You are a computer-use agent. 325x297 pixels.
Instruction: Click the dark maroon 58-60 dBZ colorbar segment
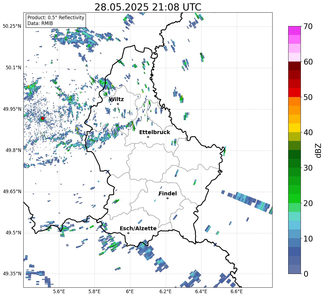click(294, 66)
